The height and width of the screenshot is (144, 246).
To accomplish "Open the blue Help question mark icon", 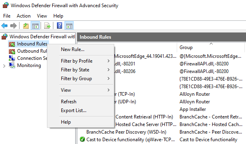I will tap(59, 26).
